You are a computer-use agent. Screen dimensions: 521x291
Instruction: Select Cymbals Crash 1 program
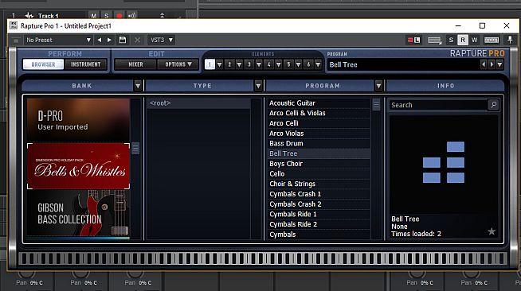pyautogui.click(x=319, y=194)
